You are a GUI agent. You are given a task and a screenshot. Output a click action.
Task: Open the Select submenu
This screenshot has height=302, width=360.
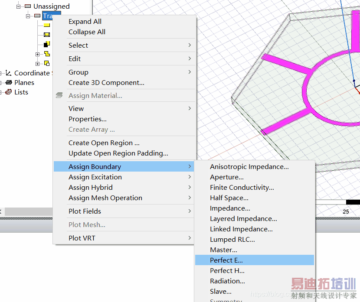124,45
